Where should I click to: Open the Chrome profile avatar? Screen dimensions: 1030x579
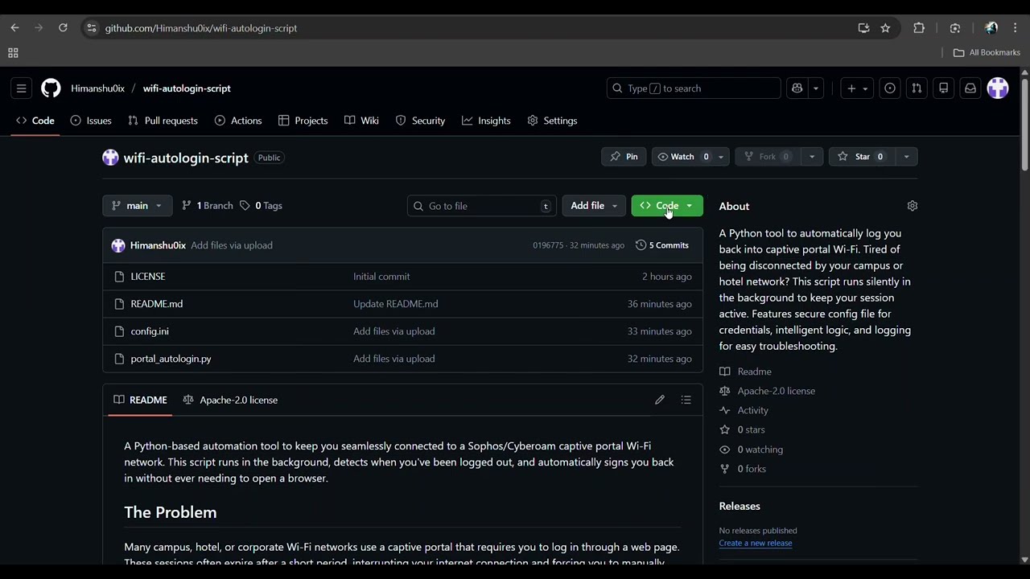991,28
